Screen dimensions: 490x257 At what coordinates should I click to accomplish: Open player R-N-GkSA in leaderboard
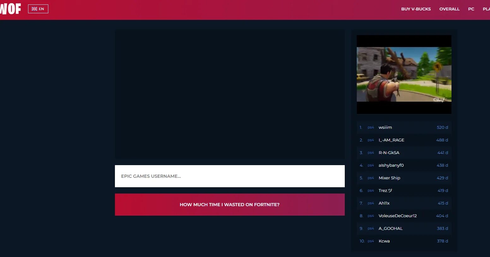[389, 153]
